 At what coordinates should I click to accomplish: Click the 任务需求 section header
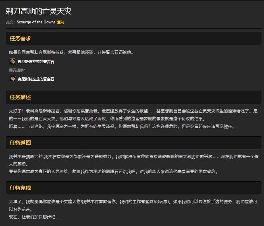point(20,38)
